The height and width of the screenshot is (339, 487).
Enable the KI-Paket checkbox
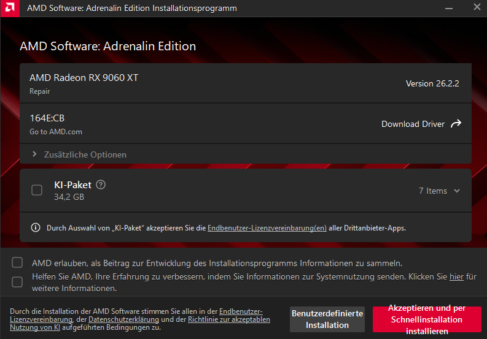(37, 190)
